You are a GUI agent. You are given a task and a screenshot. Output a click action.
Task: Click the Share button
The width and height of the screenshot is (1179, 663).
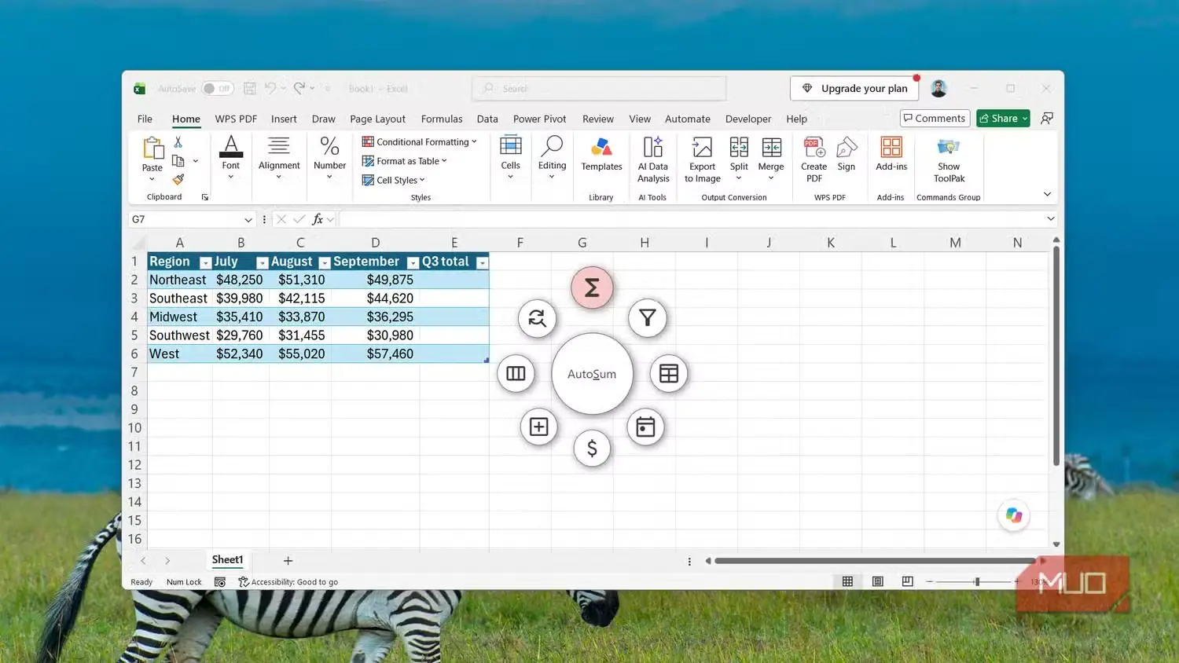pos(1003,118)
